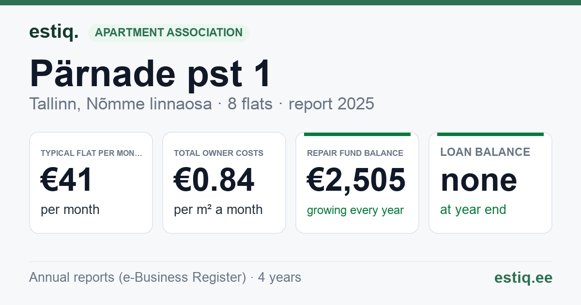Open the Typical flat per month card
The height and width of the screenshot is (305, 581).
[91, 183]
